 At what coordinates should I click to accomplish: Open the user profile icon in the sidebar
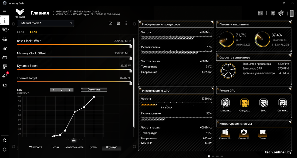(5, 140)
